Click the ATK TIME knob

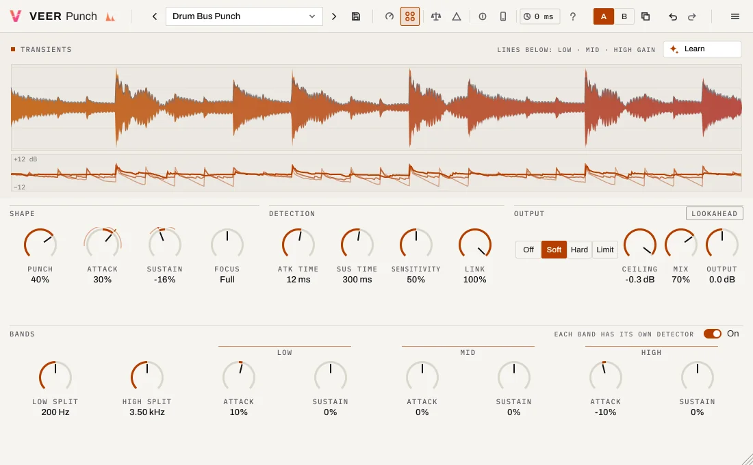[x=298, y=244]
